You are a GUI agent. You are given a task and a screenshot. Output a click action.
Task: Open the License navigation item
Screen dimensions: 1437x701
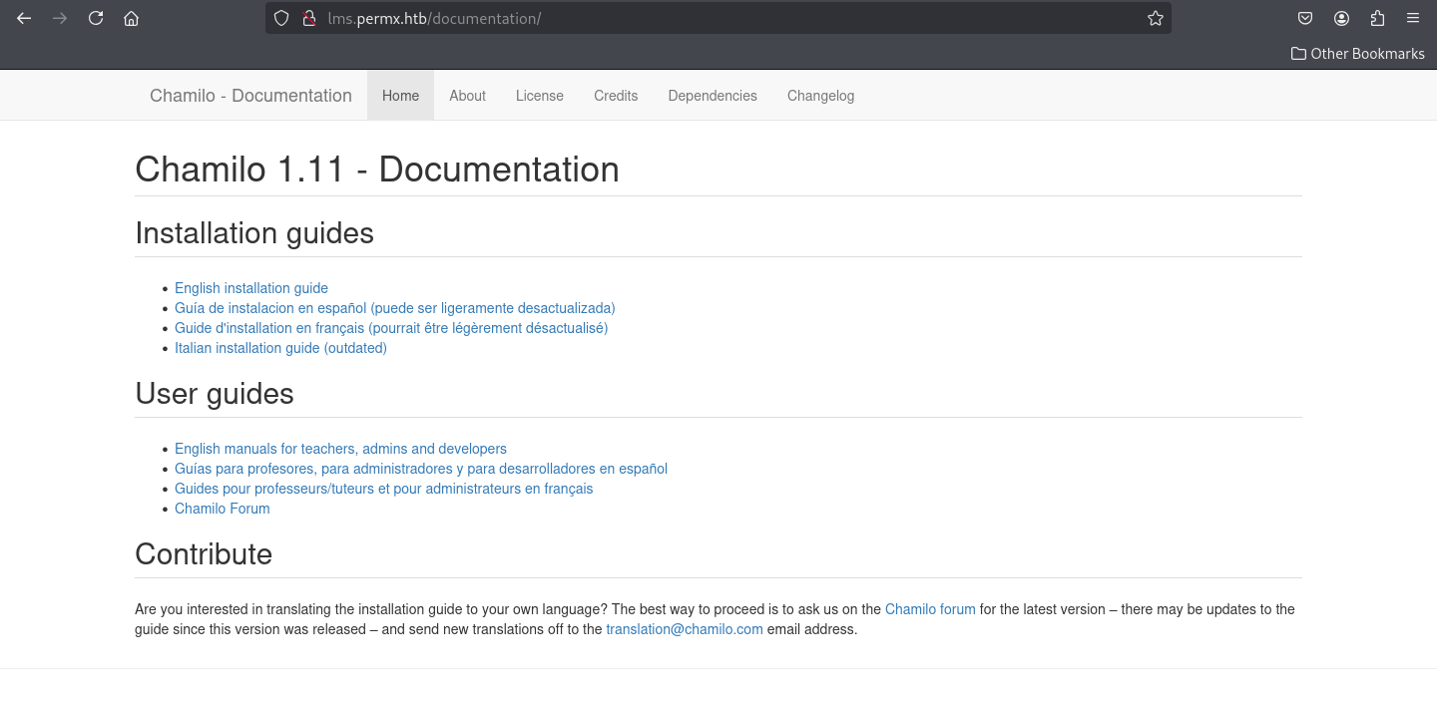pyautogui.click(x=540, y=96)
